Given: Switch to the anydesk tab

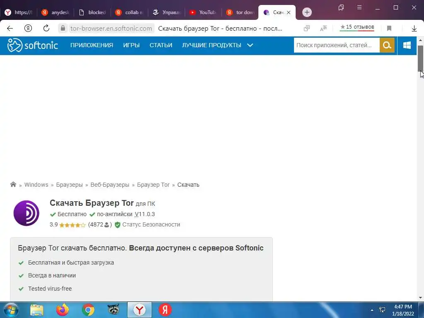Looking at the screenshot, I should [x=55, y=12].
